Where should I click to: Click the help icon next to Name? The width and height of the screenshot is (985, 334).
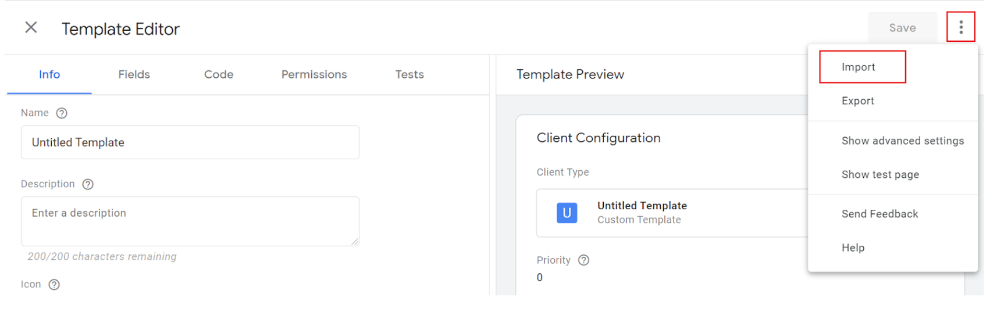pos(62,113)
